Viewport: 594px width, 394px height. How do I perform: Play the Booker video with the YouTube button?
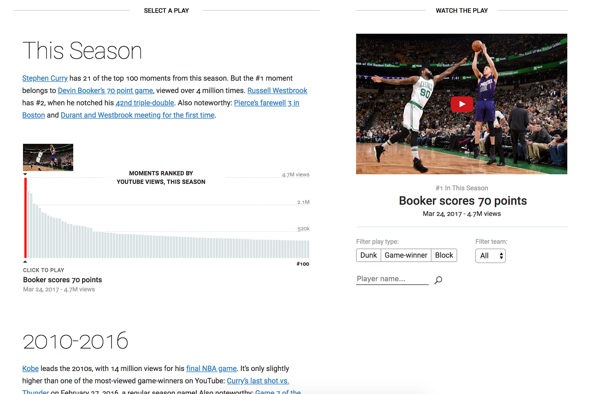[x=461, y=104]
